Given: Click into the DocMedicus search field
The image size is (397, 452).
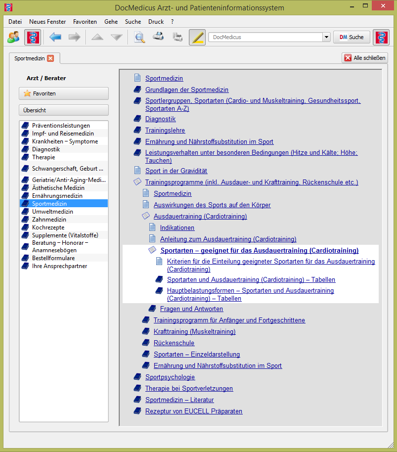Looking at the screenshot, I should tap(265, 37).
